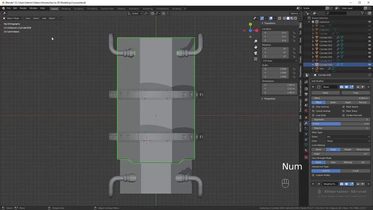Open the File menu
The image size is (373, 210).
(x=9, y=8)
